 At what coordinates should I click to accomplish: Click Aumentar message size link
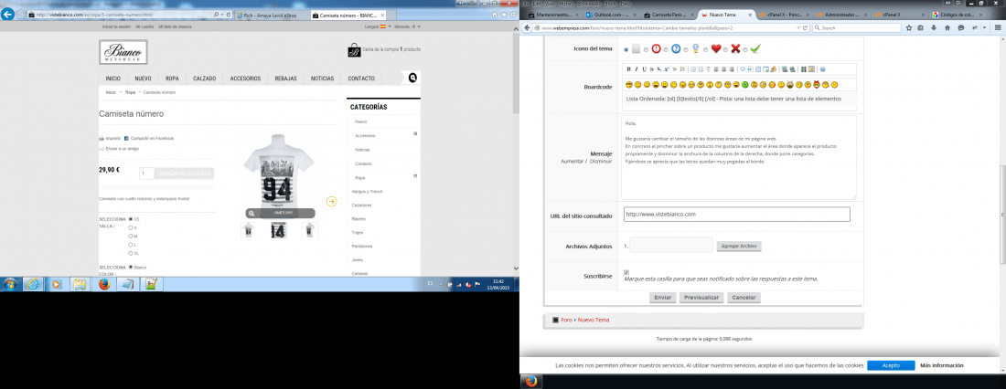[x=572, y=162]
